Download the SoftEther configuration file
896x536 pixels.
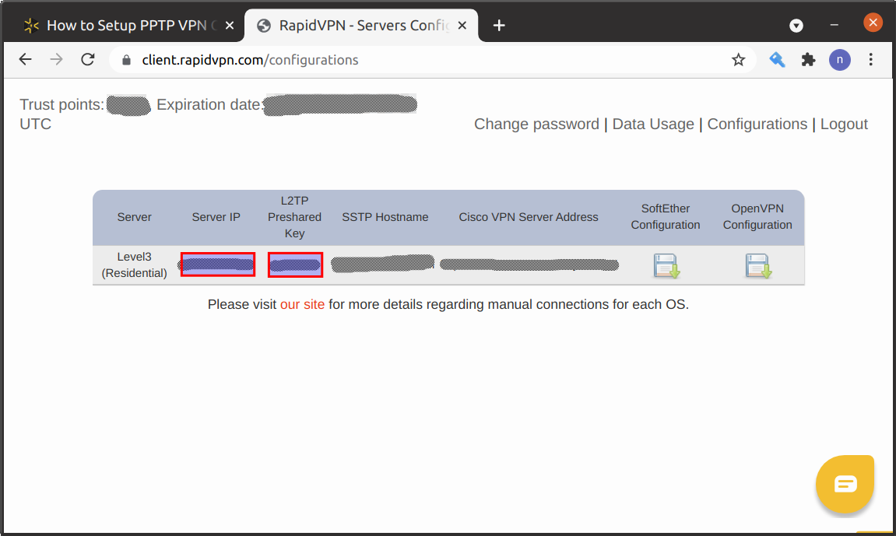point(666,266)
